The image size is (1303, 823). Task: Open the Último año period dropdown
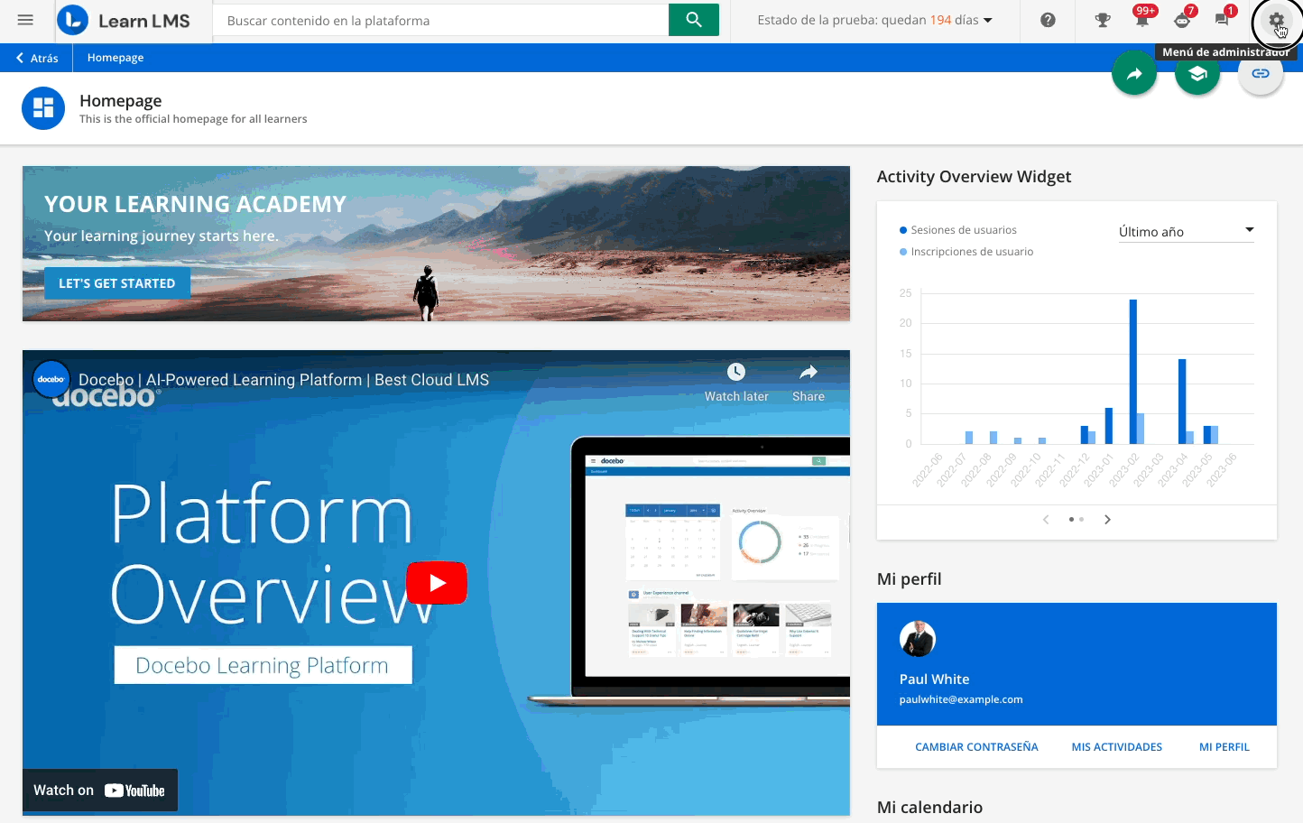click(x=1187, y=232)
